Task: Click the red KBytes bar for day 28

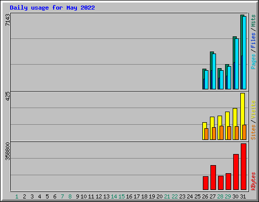Action: 221,183
